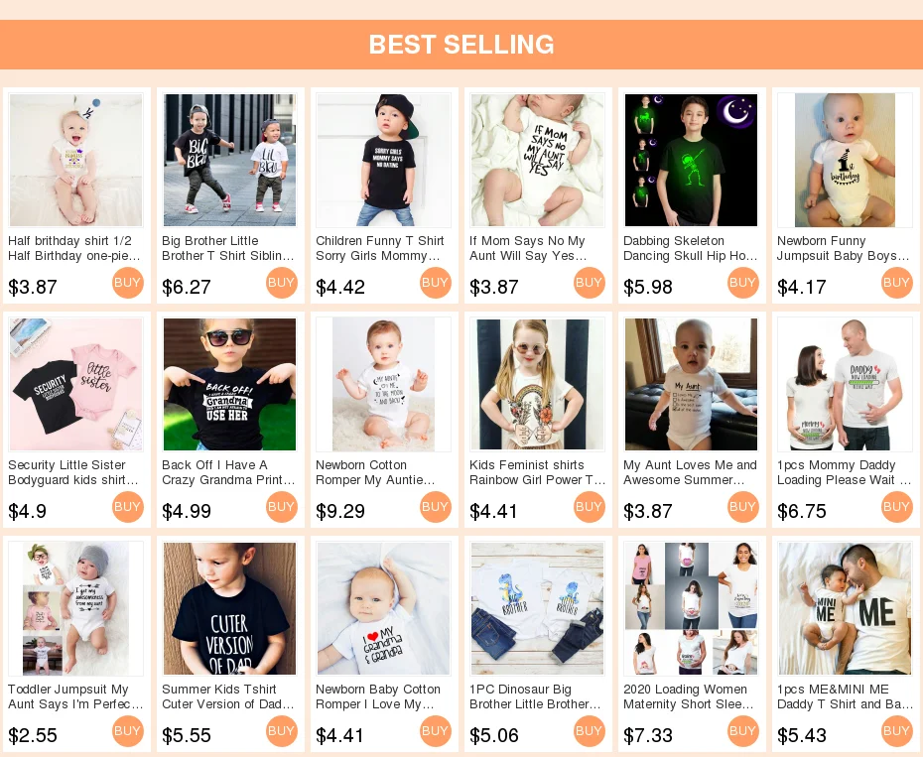
Task: Open If Mom Says No My Aunt link
Action: (x=528, y=248)
